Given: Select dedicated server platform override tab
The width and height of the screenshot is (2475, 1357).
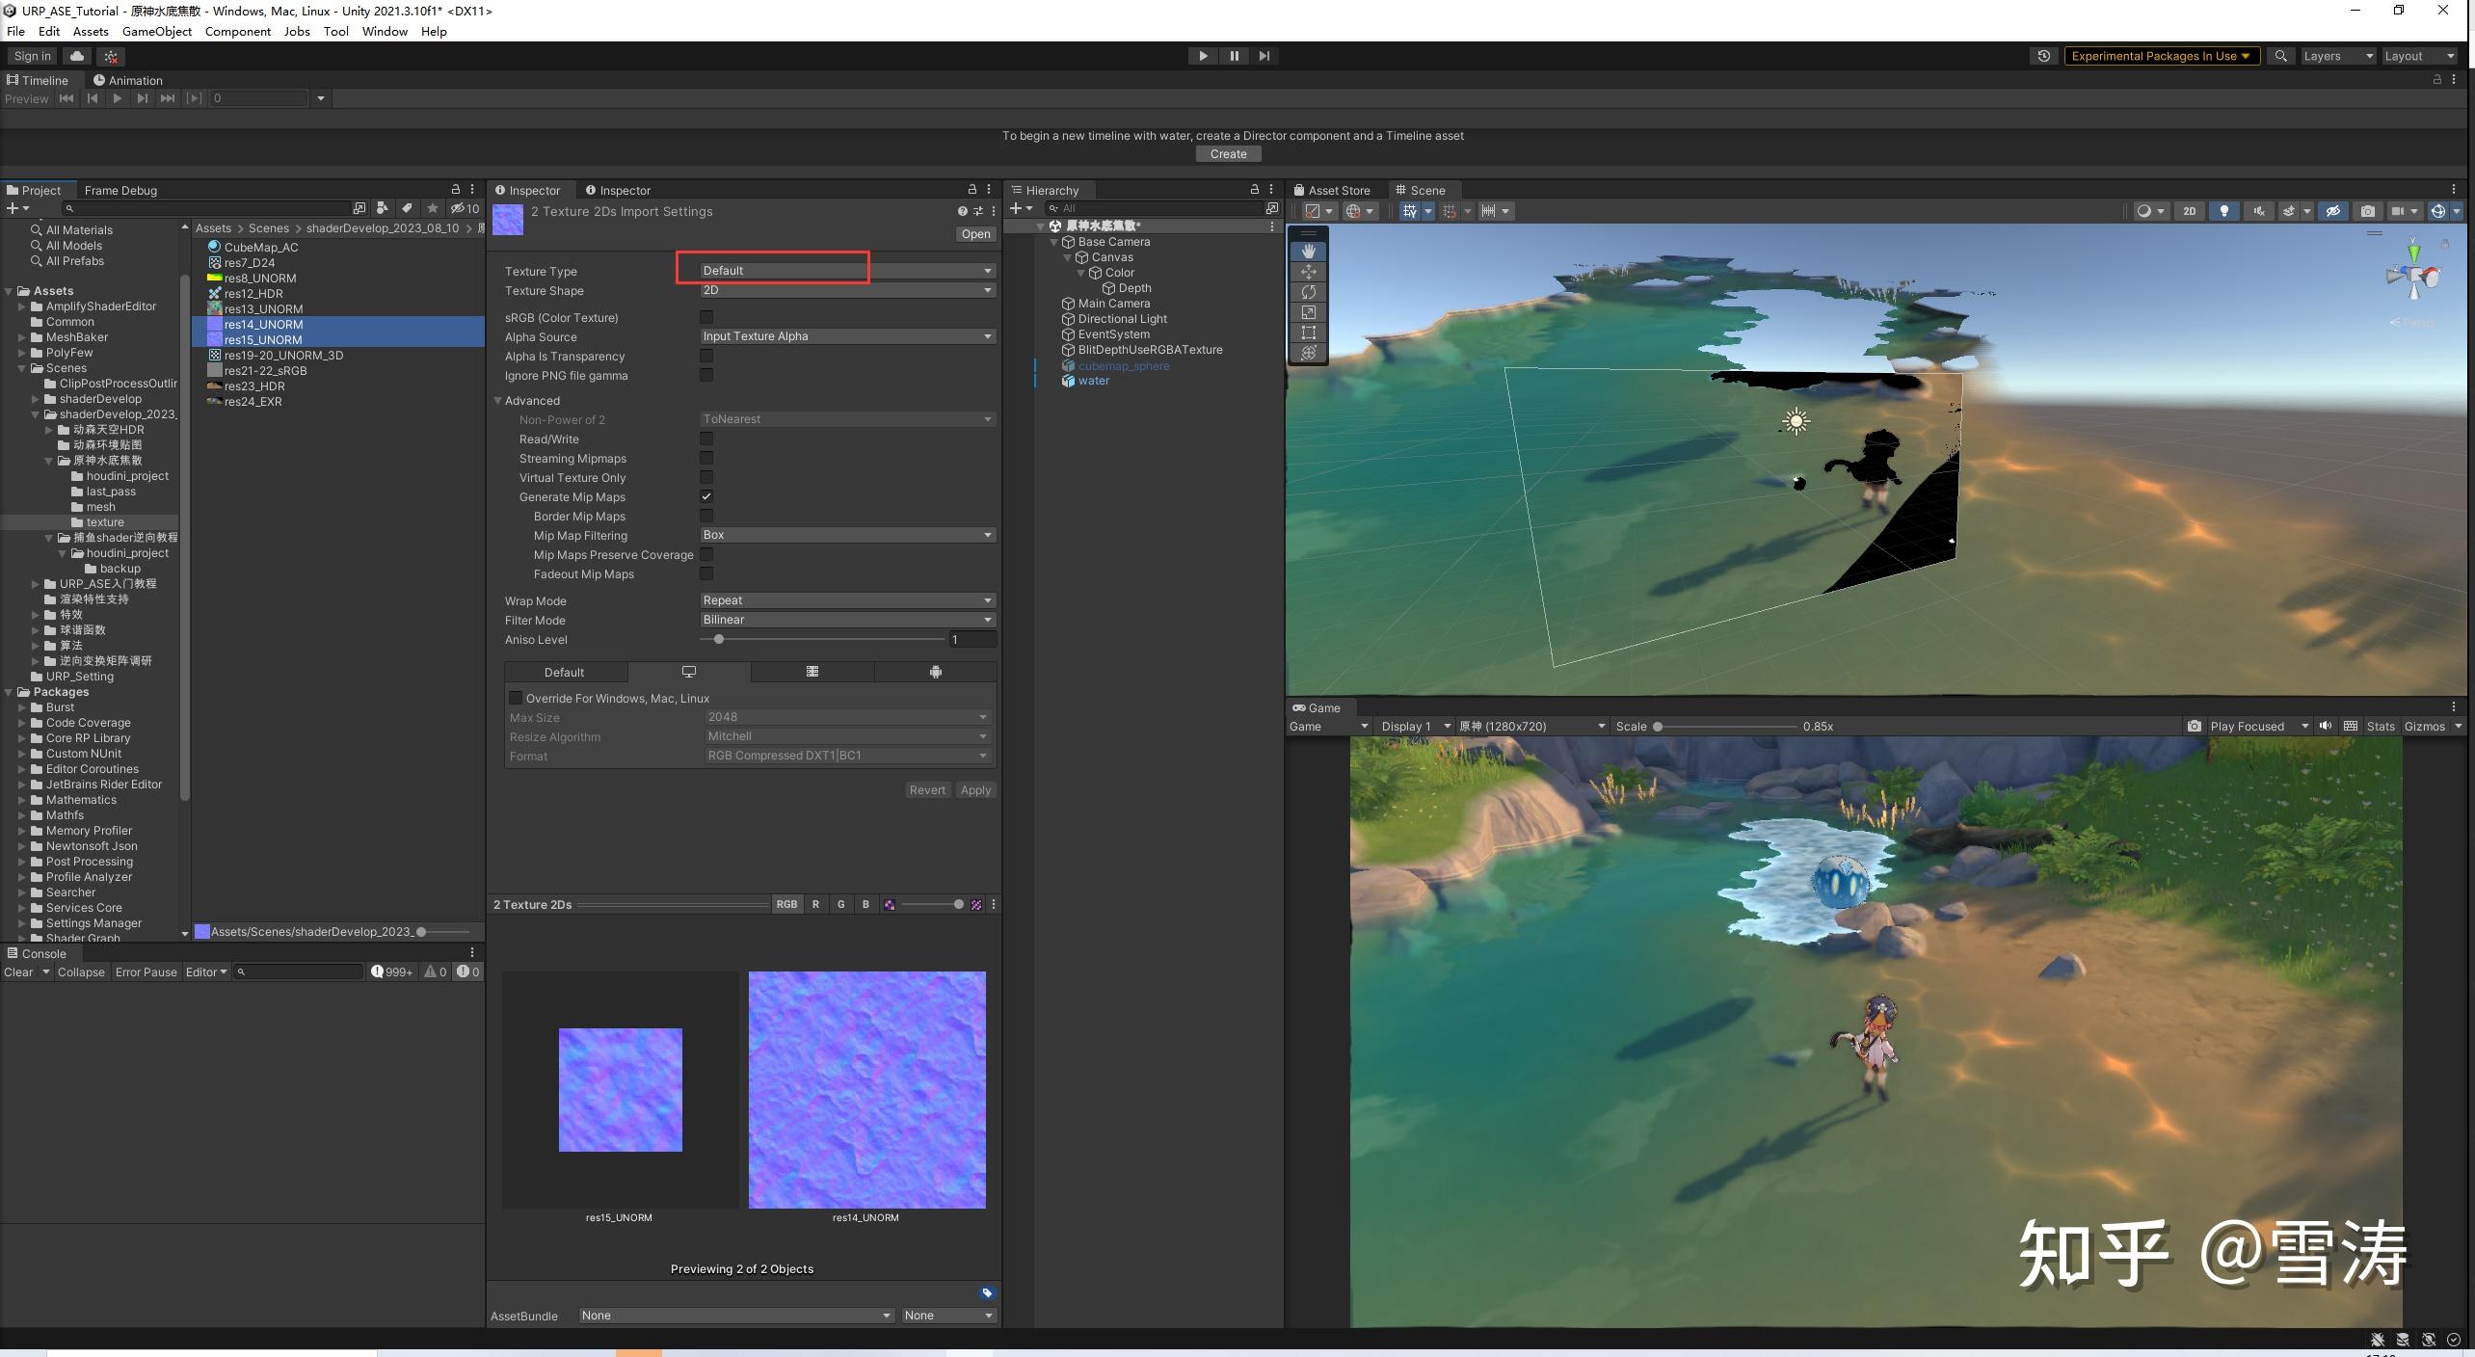Looking at the screenshot, I should (x=812, y=672).
